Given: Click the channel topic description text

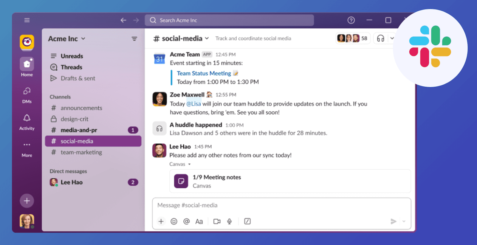Looking at the screenshot, I should pyautogui.click(x=253, y=38).
